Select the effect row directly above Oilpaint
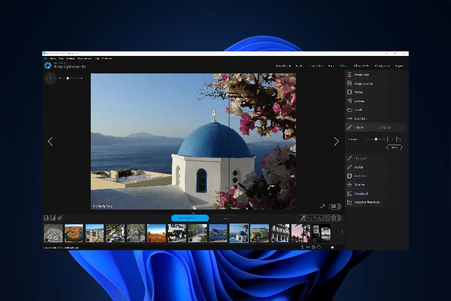The width and height of the screenshot is (451, 301). point(375,119)
